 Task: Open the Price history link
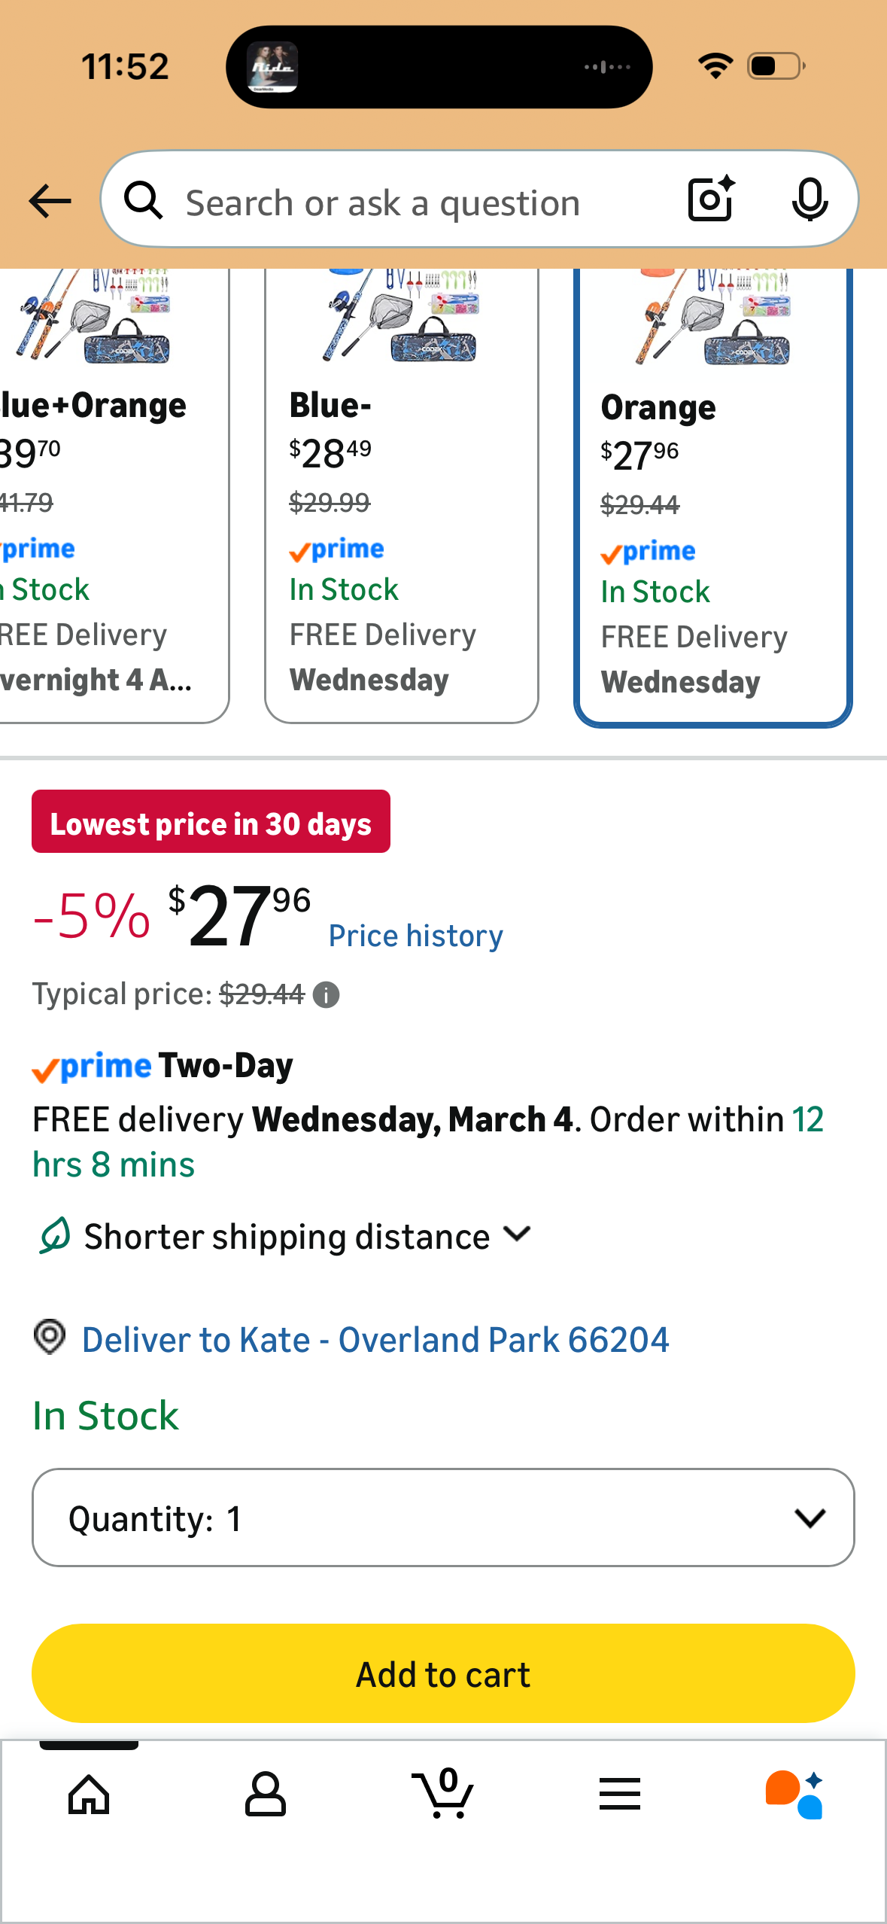point(415,936)
